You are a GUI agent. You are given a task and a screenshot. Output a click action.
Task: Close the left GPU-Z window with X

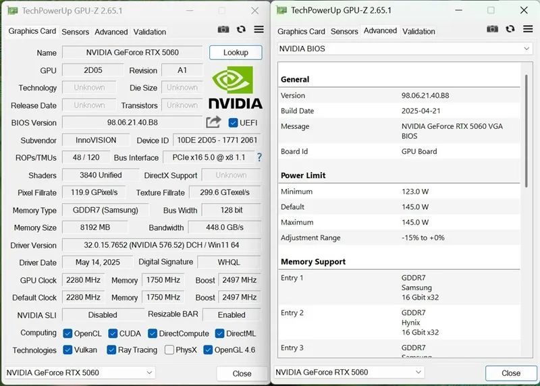[255, 11]
